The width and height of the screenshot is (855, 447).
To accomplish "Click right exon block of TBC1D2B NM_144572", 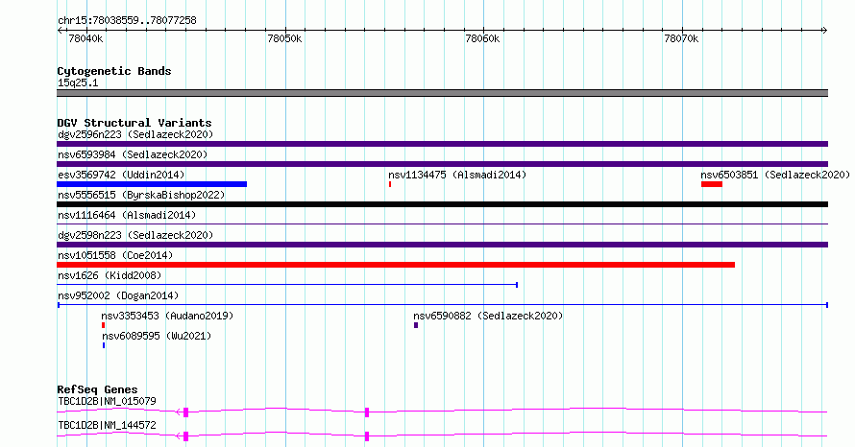I will pyautogui.click(x=367, y=436).
